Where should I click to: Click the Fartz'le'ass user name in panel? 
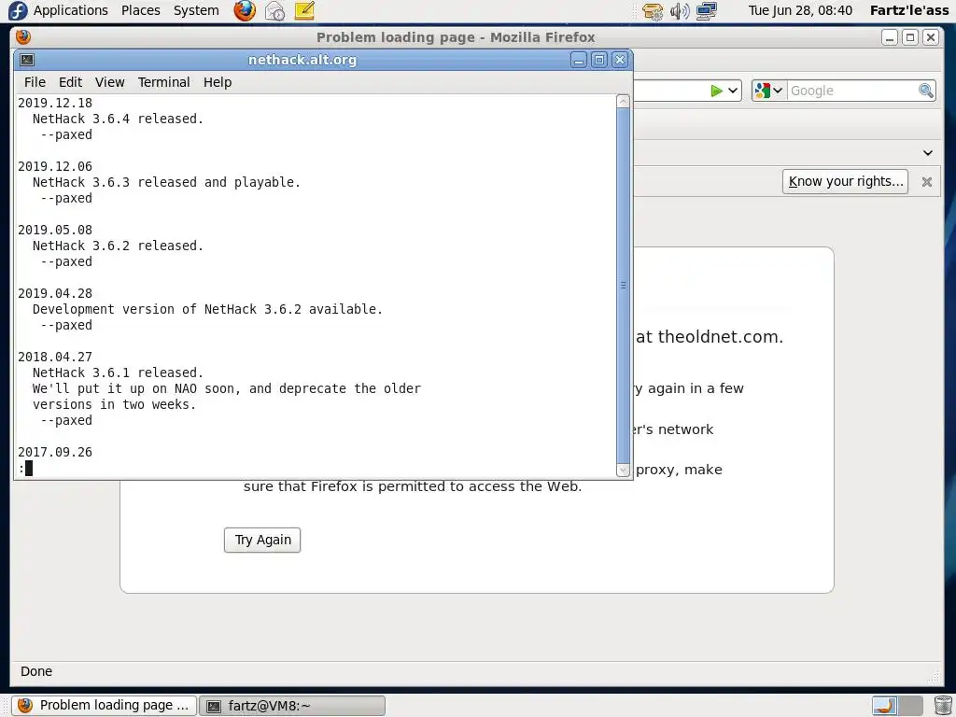coord(909,10)
